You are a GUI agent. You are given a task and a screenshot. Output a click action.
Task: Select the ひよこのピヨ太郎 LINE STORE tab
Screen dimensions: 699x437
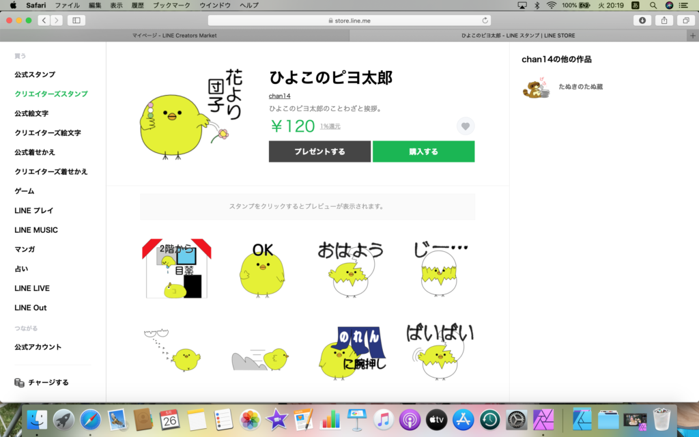[x=518, y=36]
